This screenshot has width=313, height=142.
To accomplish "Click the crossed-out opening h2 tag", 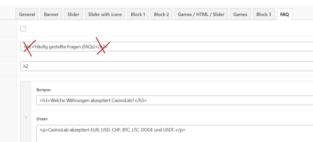I will pos(29,47).
